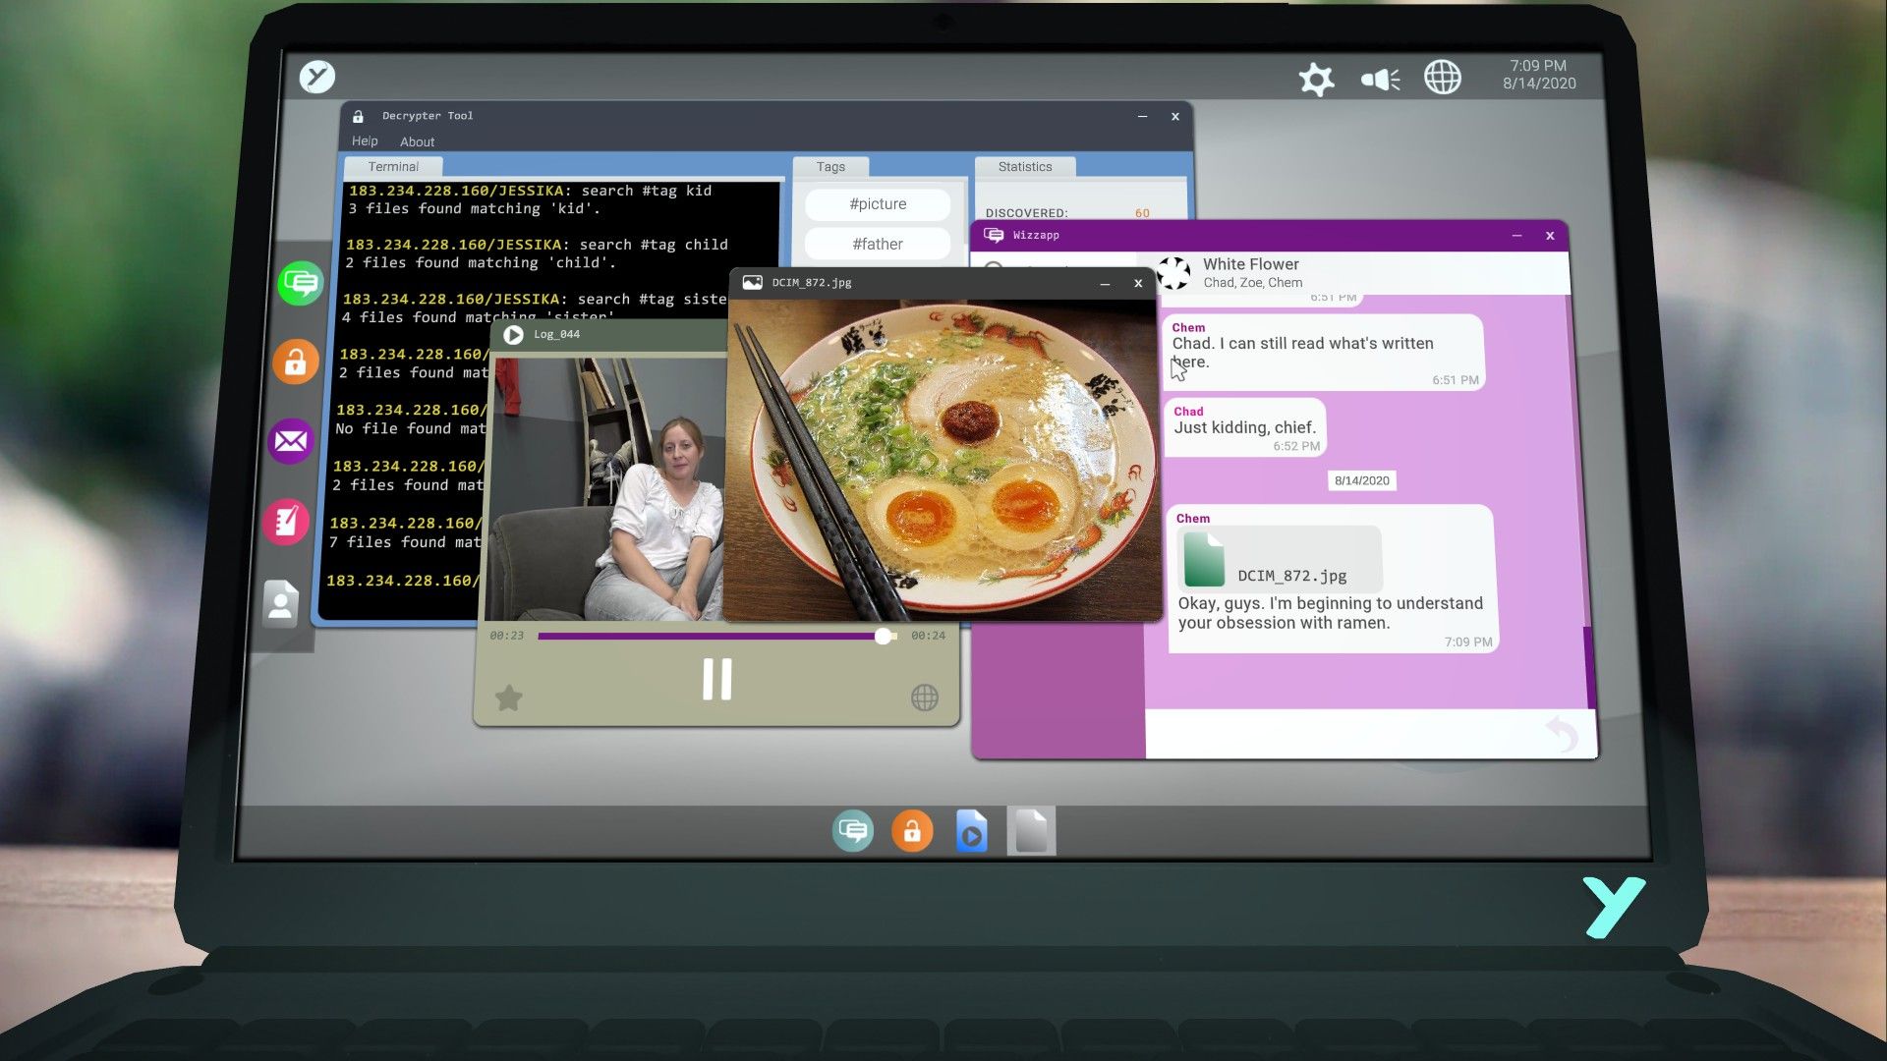Screen dimensions: 1887x1061
Task: Click the reply arrow in Wizzapp
Action: tap(1562, 733)
